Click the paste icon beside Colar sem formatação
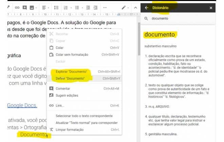The width and height of the screenshot is (224, 142). (x=51, y=54)
